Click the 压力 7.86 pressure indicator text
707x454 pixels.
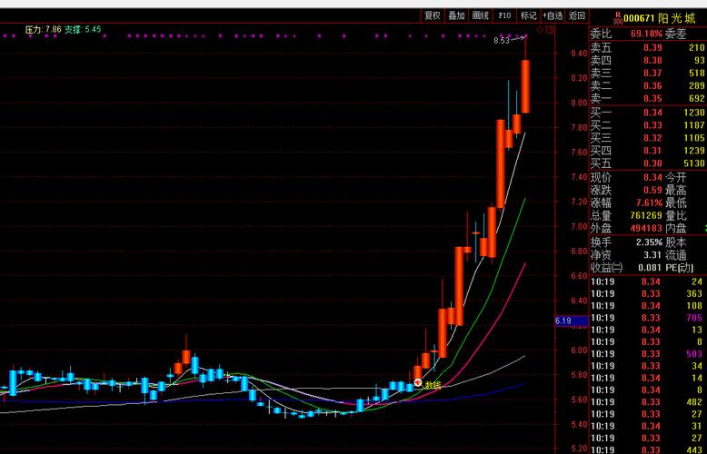pos(44,29)
